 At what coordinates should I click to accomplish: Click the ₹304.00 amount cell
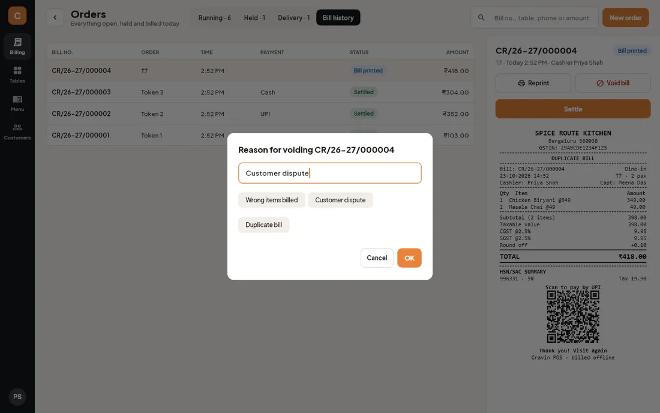click(455, 92)
